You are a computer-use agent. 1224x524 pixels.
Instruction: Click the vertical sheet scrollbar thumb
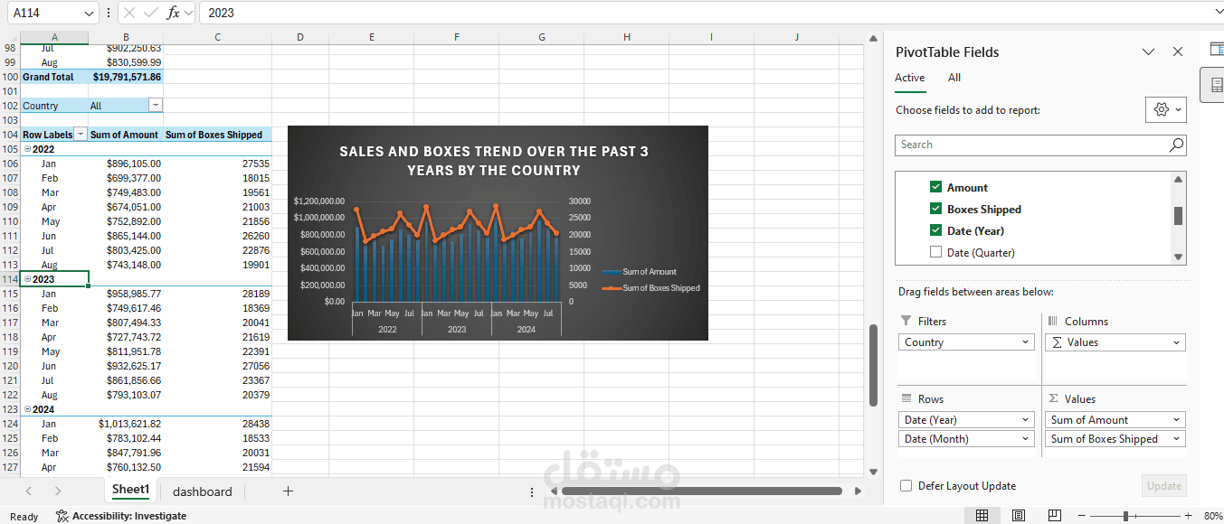click(x=873, y=365)
